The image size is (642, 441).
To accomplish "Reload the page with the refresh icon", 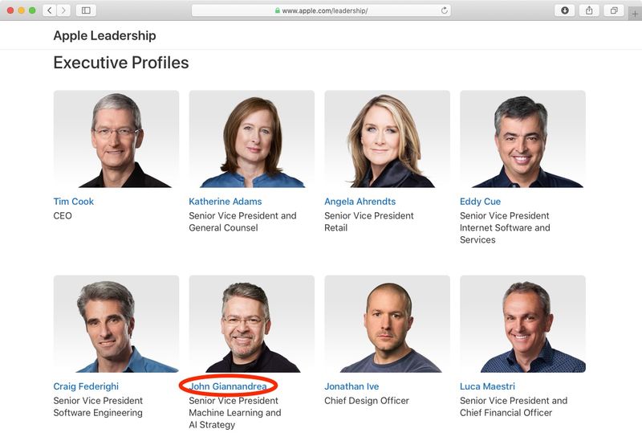I will [445, 10].
